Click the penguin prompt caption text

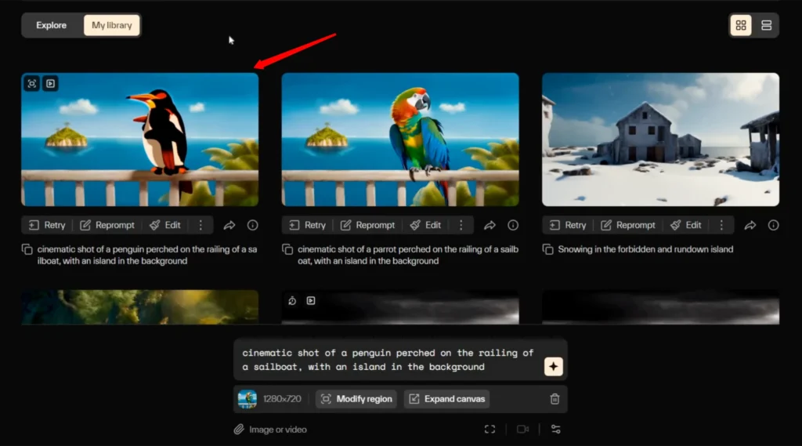click(x=147, y=255)
